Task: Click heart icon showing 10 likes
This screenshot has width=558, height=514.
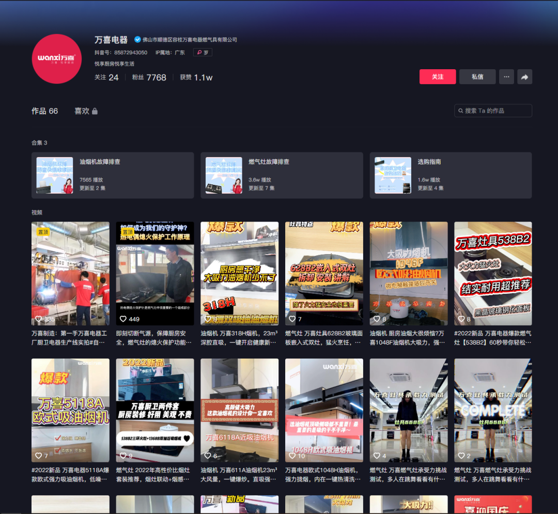Action: click(292, 456)
